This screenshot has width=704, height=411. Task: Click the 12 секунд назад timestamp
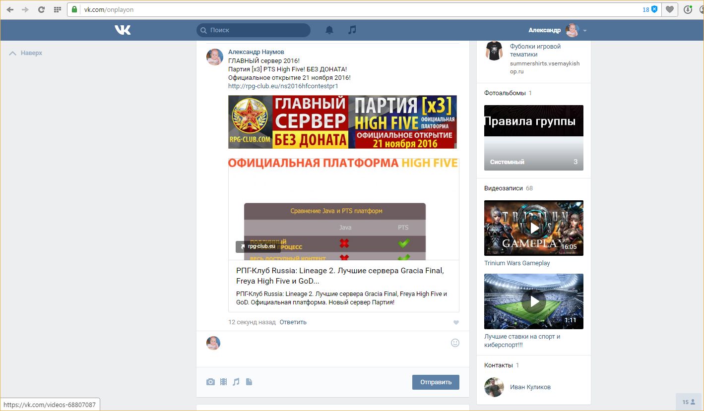pyautogui.click(x=252, y=322)
